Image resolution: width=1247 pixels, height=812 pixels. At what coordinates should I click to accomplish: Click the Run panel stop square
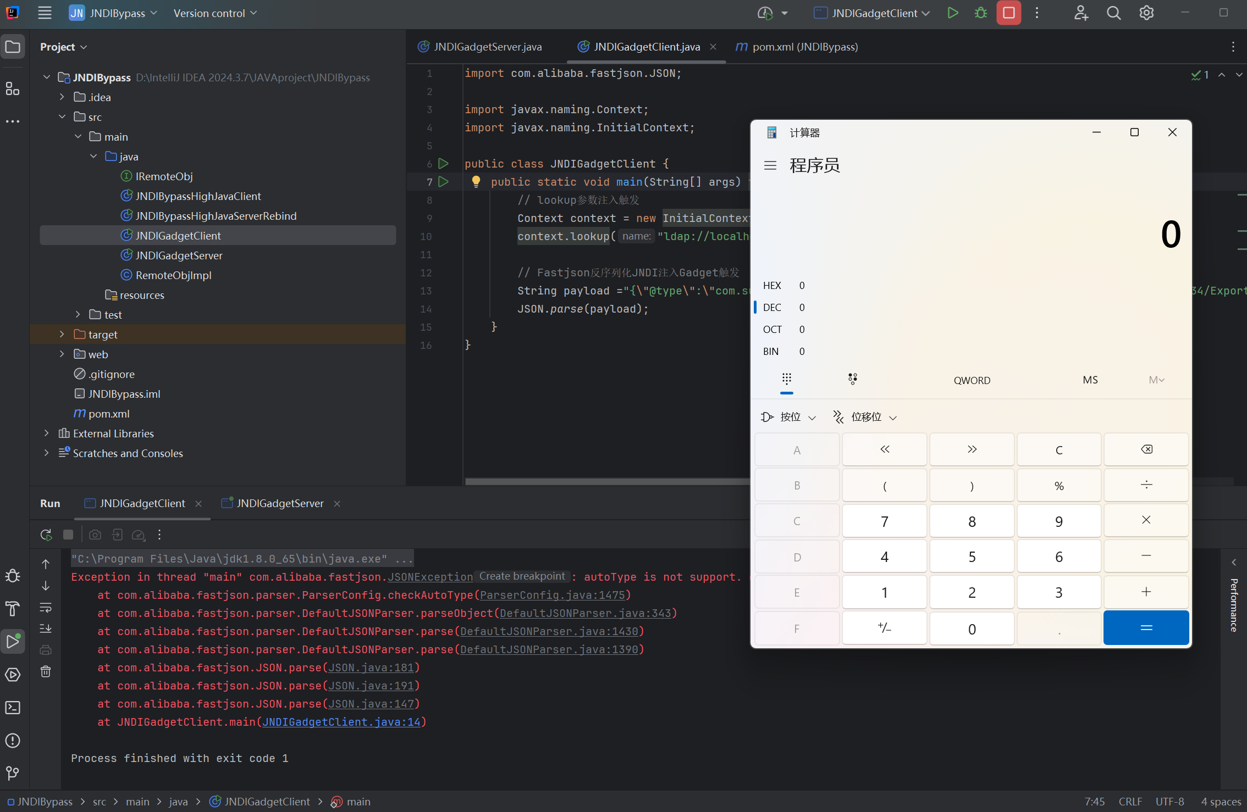click(x=68, y=535)
